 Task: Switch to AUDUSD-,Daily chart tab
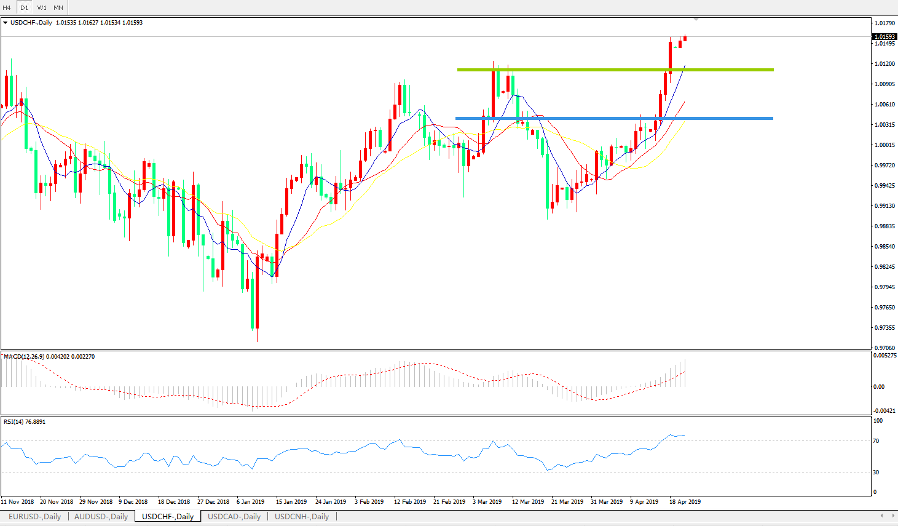click(101, 517)
